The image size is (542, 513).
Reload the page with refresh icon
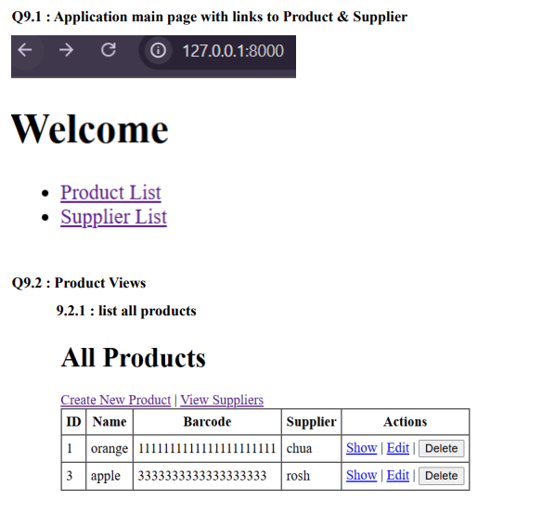point(109,50)
